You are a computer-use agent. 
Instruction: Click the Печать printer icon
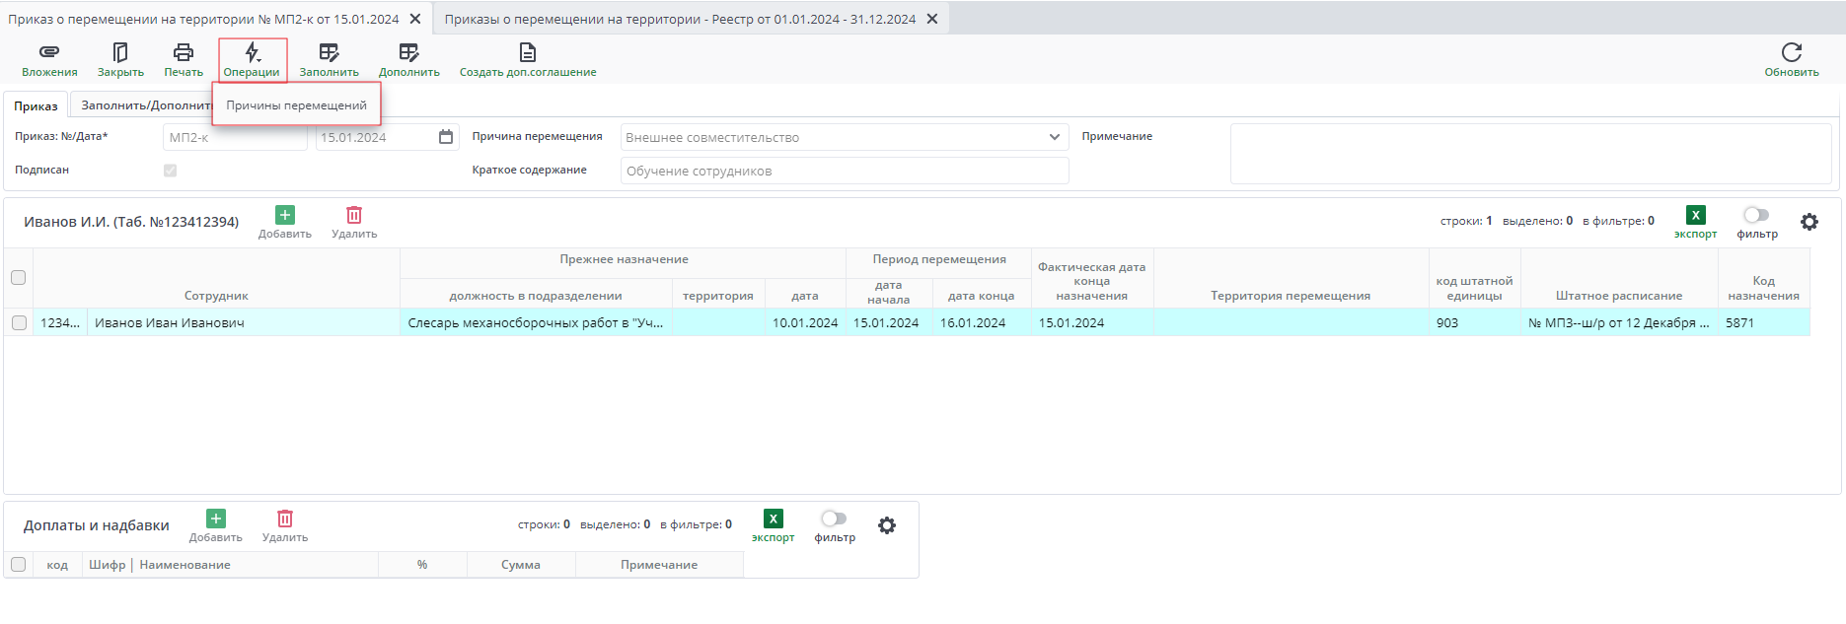(184, 53)
